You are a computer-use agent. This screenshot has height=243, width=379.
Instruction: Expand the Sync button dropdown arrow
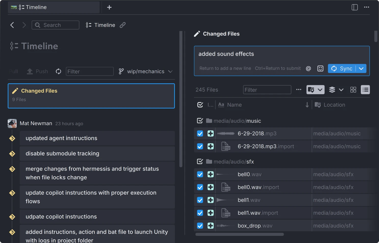(361, 68)
